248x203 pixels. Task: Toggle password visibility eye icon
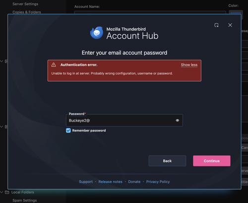click(177, 121)
